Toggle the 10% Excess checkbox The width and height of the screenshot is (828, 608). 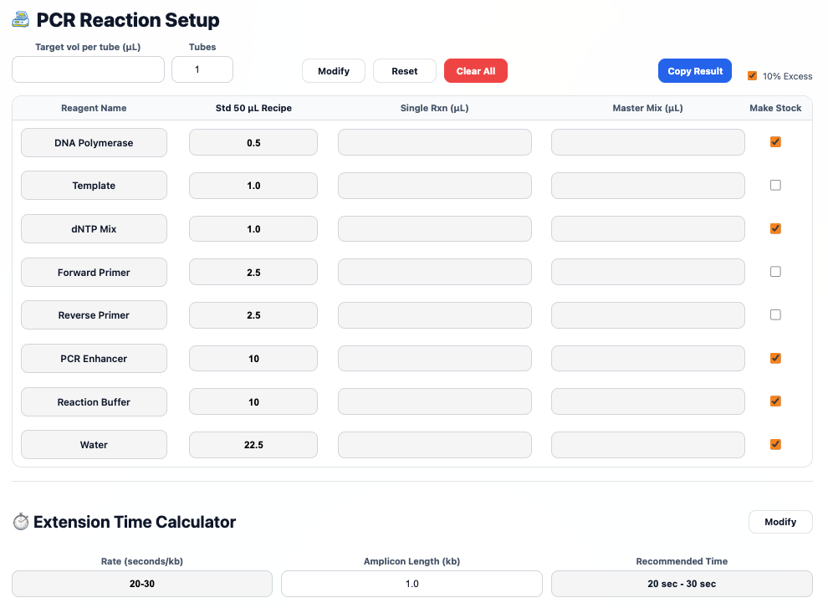pos(752,75)
